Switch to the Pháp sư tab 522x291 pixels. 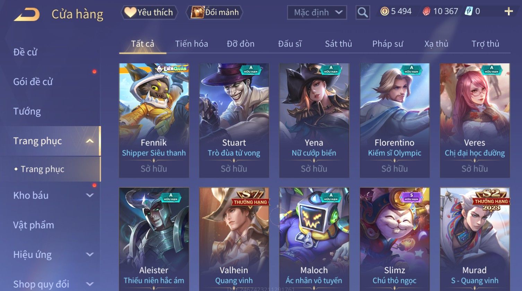pyautogui.click(x=388, y=44)
